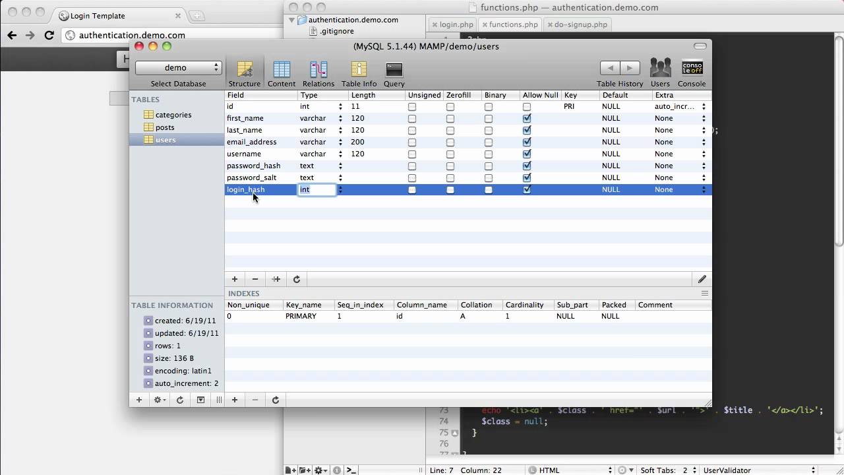Open the Type dropdown for email_address
The image size is (844, 475).
(x=340, y=142)
